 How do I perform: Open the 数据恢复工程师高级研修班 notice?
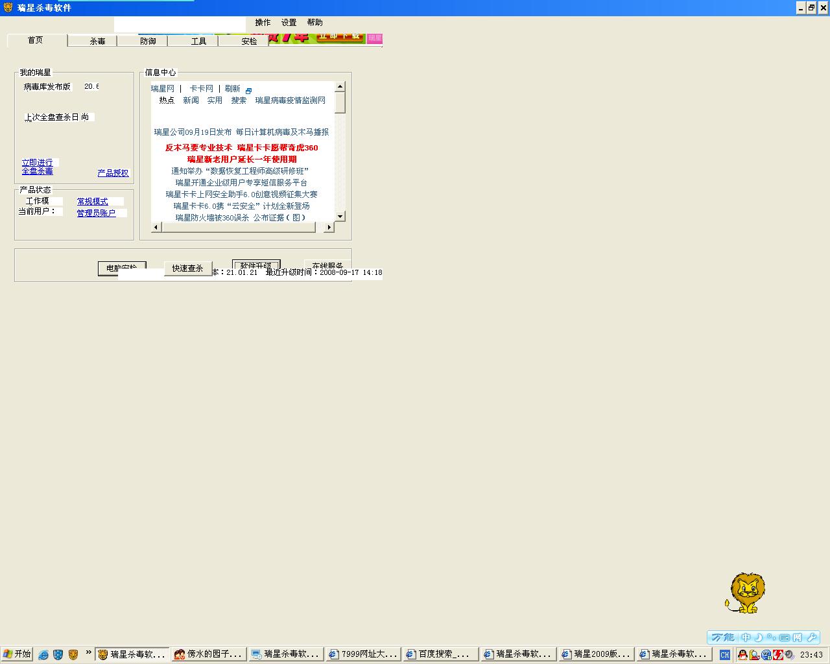[x=240, y=171]
